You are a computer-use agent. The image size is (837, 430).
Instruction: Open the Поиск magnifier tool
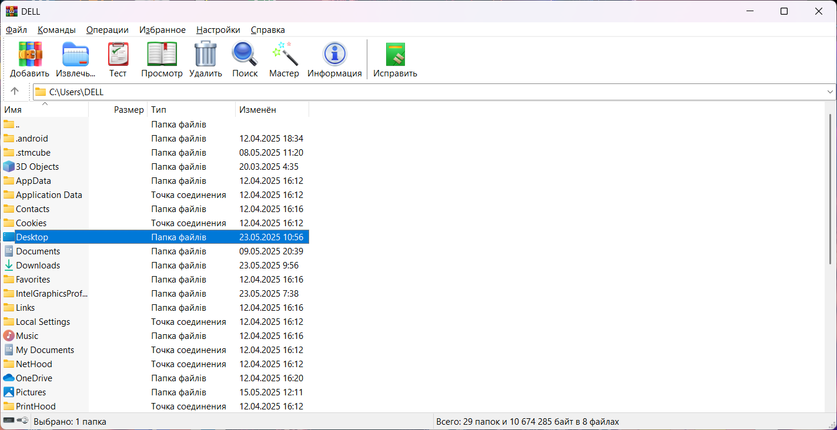(x=245, y=53)
